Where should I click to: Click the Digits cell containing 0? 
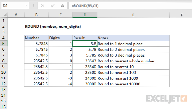click(61, 61)
